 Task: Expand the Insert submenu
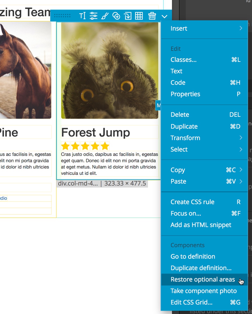[x=204, y=28]
